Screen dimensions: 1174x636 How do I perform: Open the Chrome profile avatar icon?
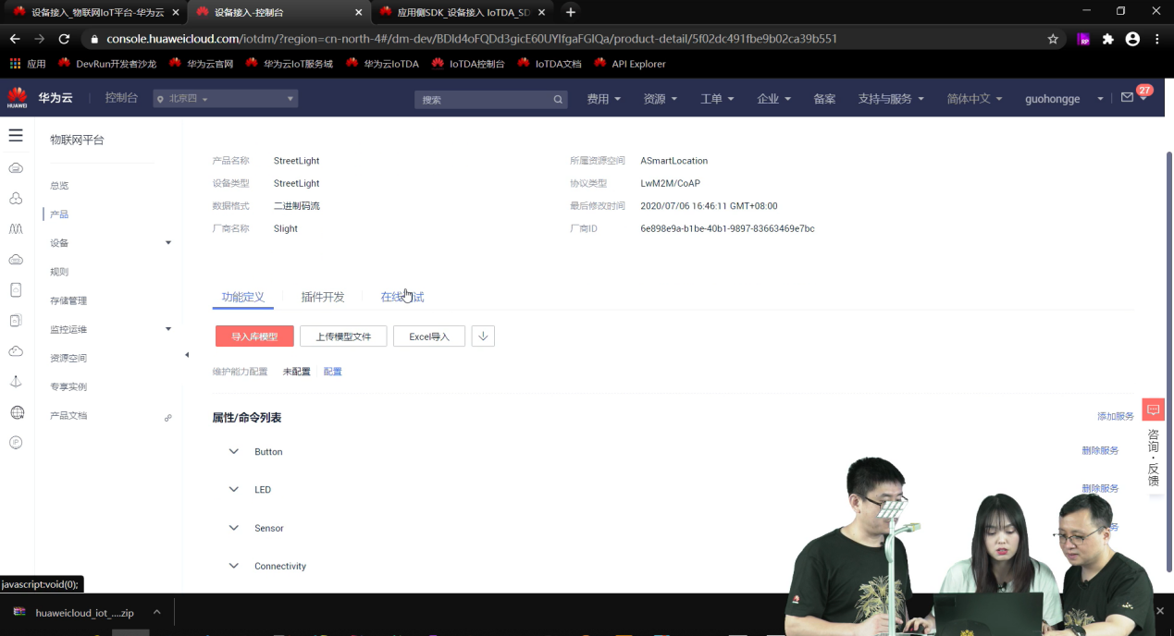click(1132, 39)
